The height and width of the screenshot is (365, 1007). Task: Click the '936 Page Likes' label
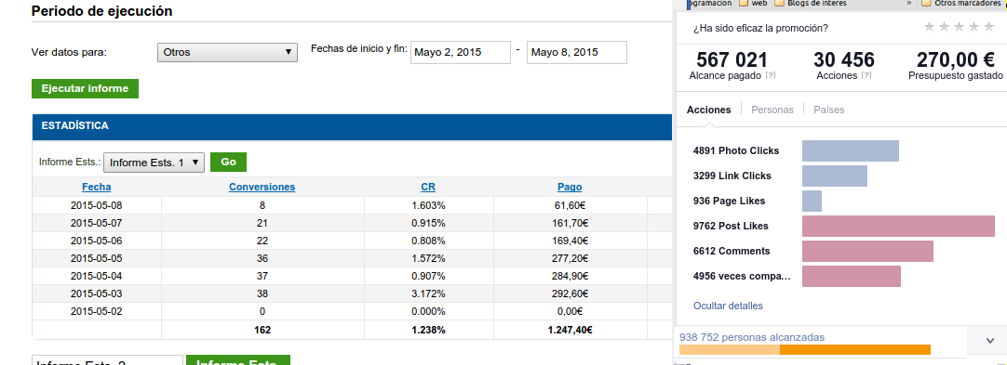click(x=729, y=201)
